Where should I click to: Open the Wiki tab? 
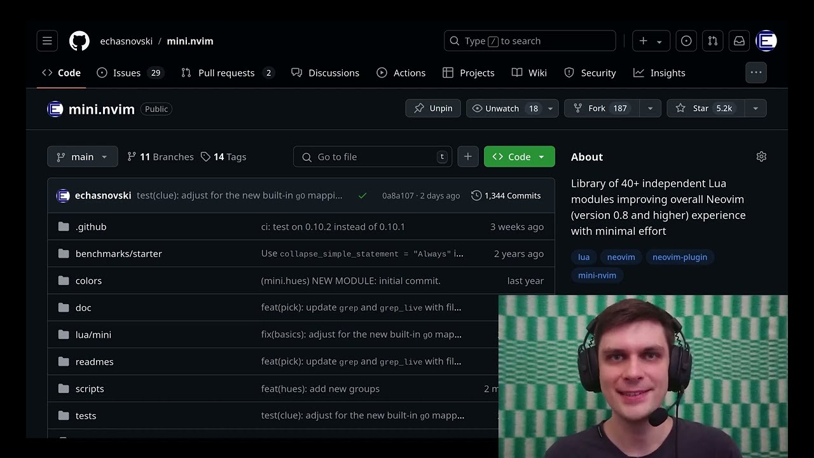pos(529,73)
